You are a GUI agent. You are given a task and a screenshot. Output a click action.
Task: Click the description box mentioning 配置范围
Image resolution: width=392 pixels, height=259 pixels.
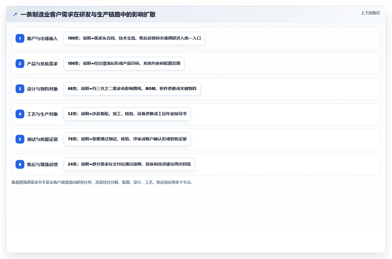point(124,64)
